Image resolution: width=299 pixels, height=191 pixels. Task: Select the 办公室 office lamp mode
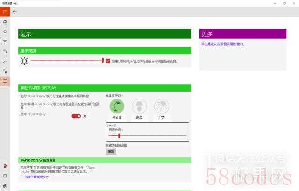(x=117, y=107)
